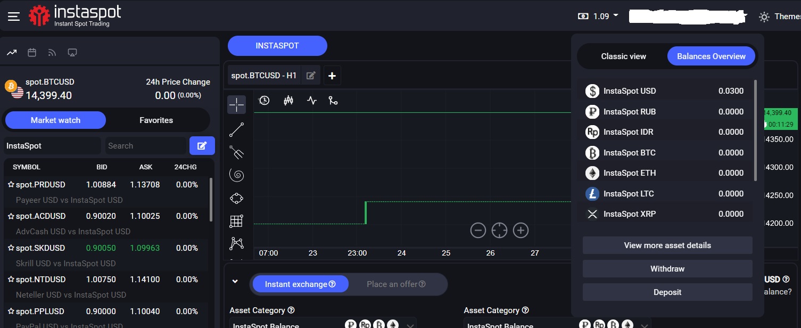
Task: Select the pattern polyline tool
Action: [236, 243]
